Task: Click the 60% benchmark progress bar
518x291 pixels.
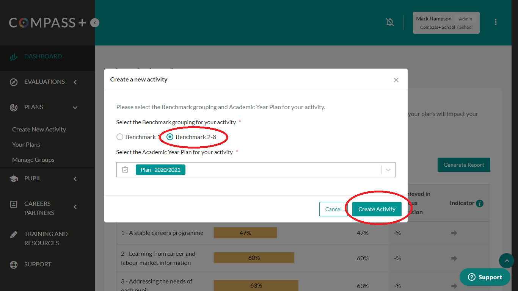Action: click(254, 258)
